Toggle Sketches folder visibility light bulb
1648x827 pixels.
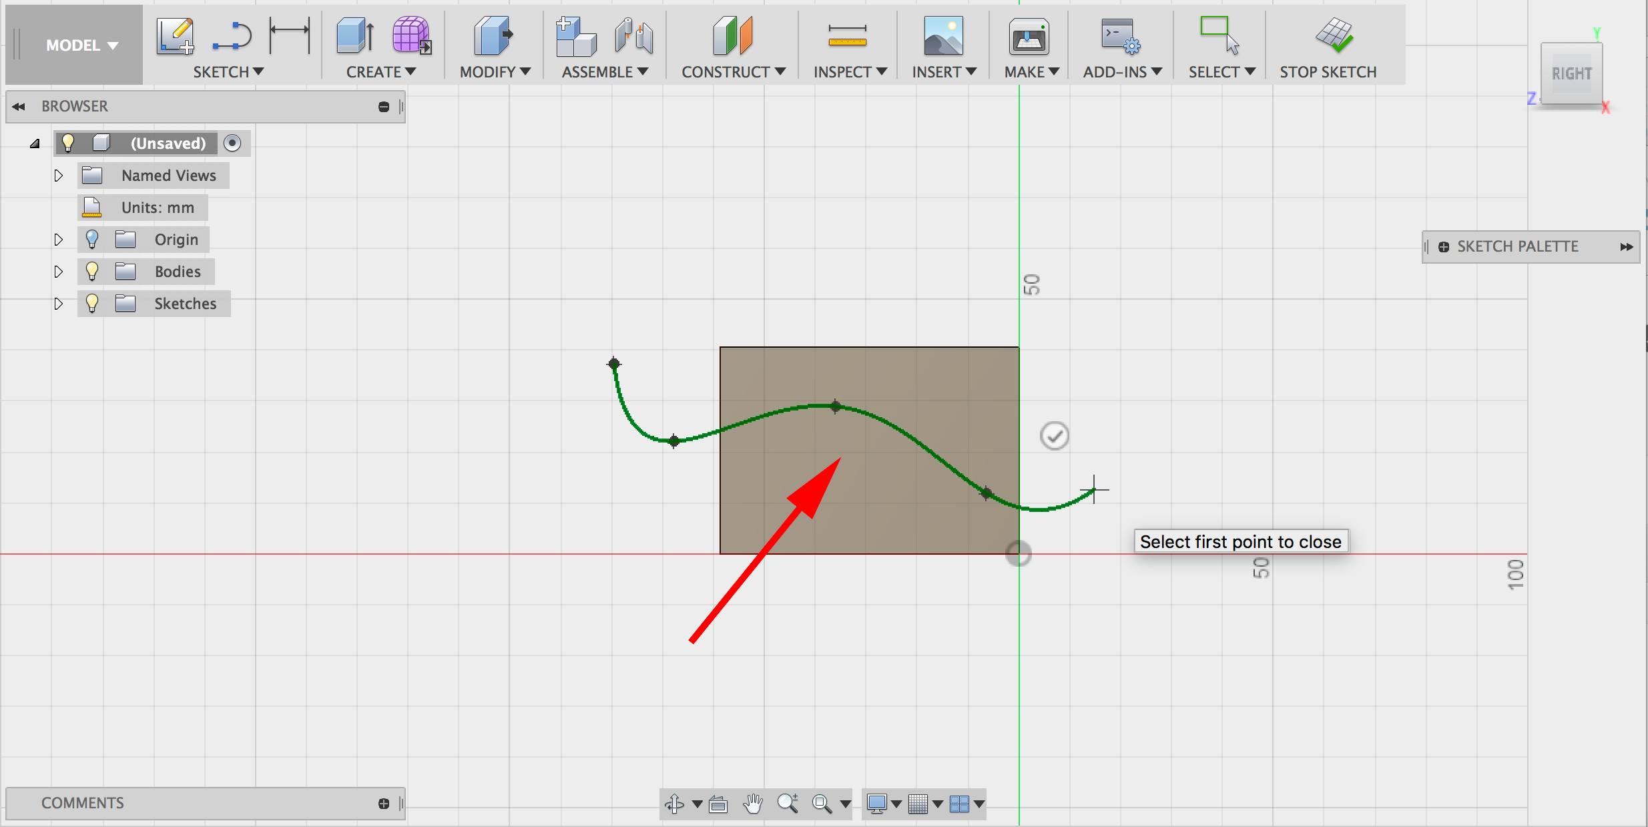click(92, 303)
